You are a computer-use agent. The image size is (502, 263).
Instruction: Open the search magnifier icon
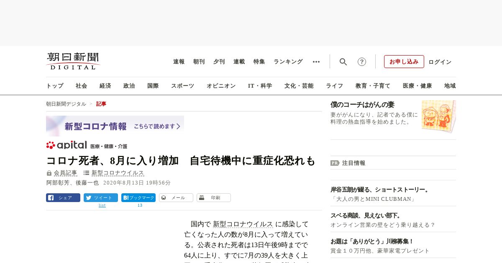(343, 62)
